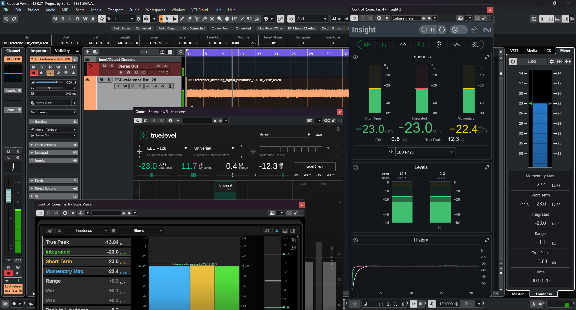Image resolution: width=576 pixels, height=310 pixels.
Task: Click save in trueLevel preset bar
Action: [319, 135]
